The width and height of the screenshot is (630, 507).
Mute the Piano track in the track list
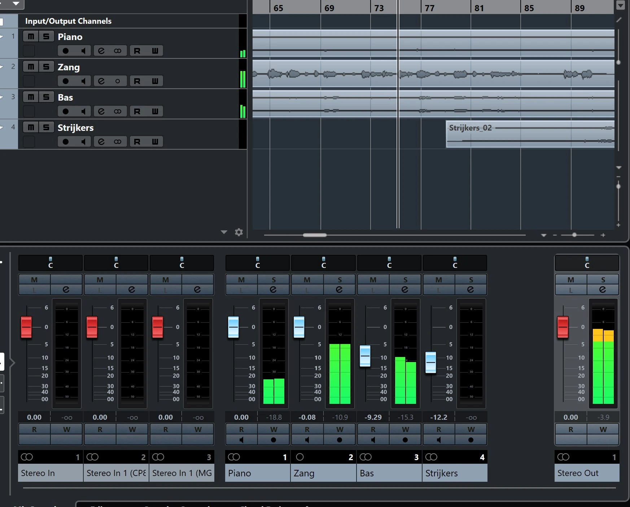tap(31, 36)
